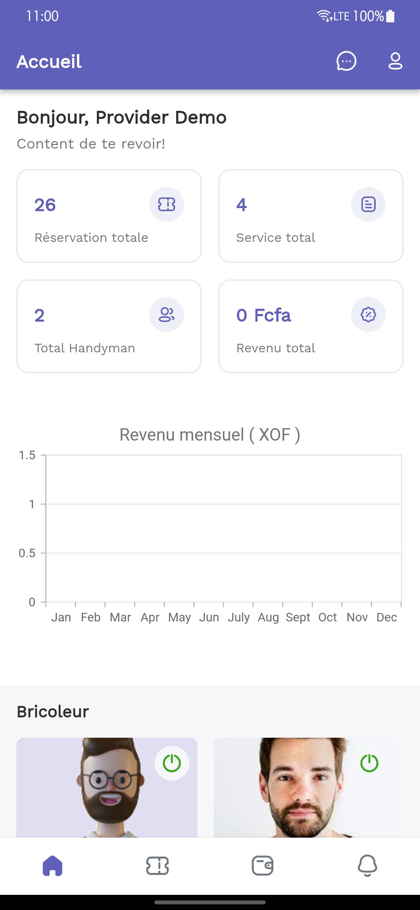Tap the Content de te revoir! subtitle
The image size is (420, 910).
point(91,144)
